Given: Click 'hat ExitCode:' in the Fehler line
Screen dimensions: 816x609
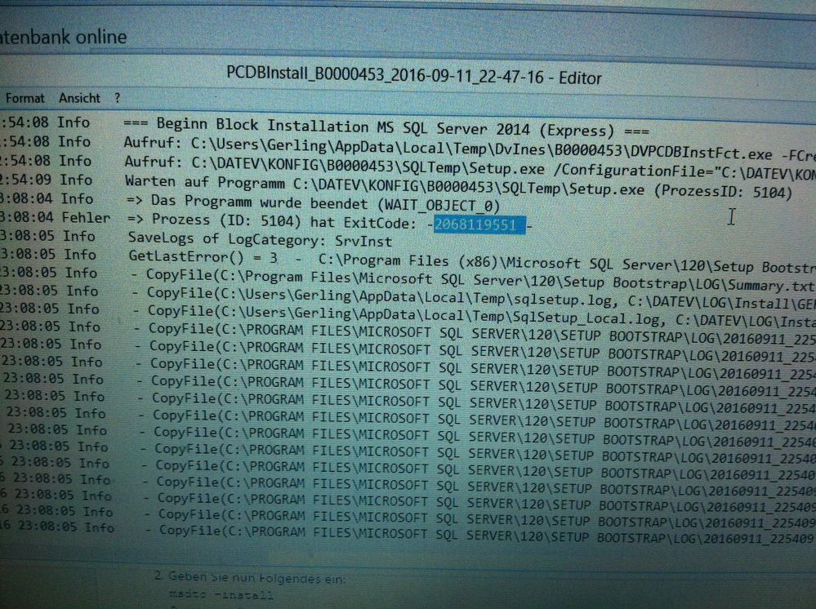Looking at the screenshot, I should point(363,223).
